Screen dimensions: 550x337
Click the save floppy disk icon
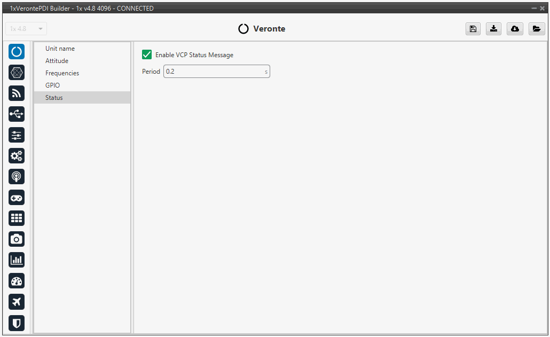[473, 29]
